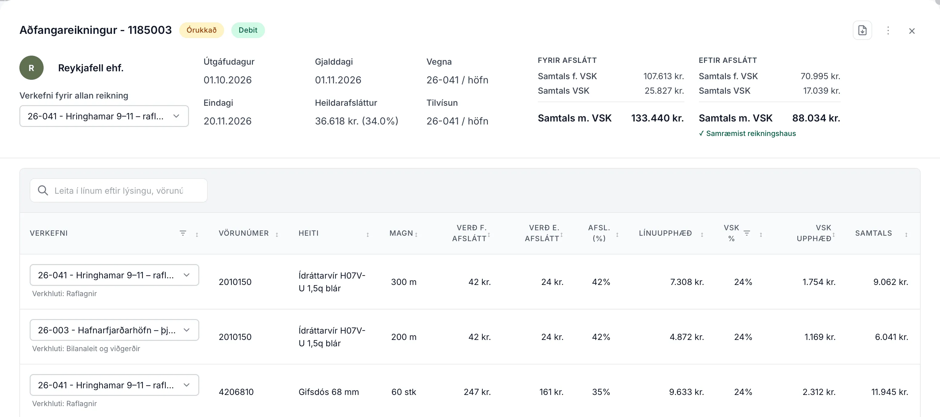
Task: Focus the line search input field
Action: point(119,190)
